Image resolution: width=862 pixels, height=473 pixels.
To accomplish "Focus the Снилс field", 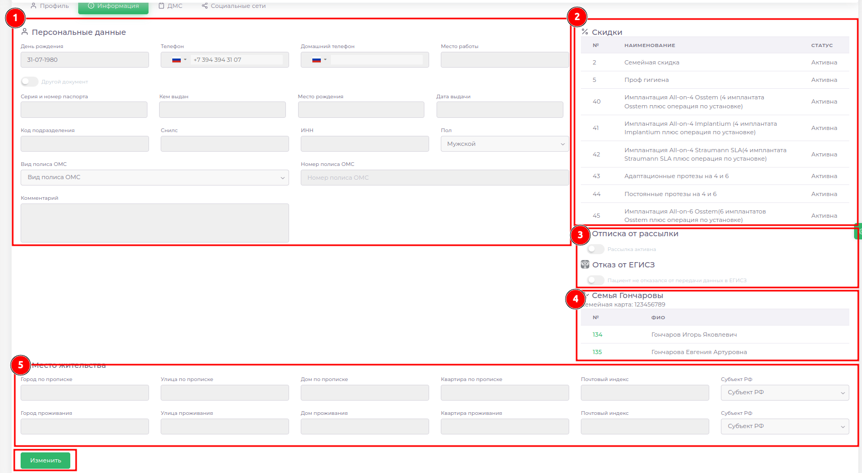I will click(225, 144).
